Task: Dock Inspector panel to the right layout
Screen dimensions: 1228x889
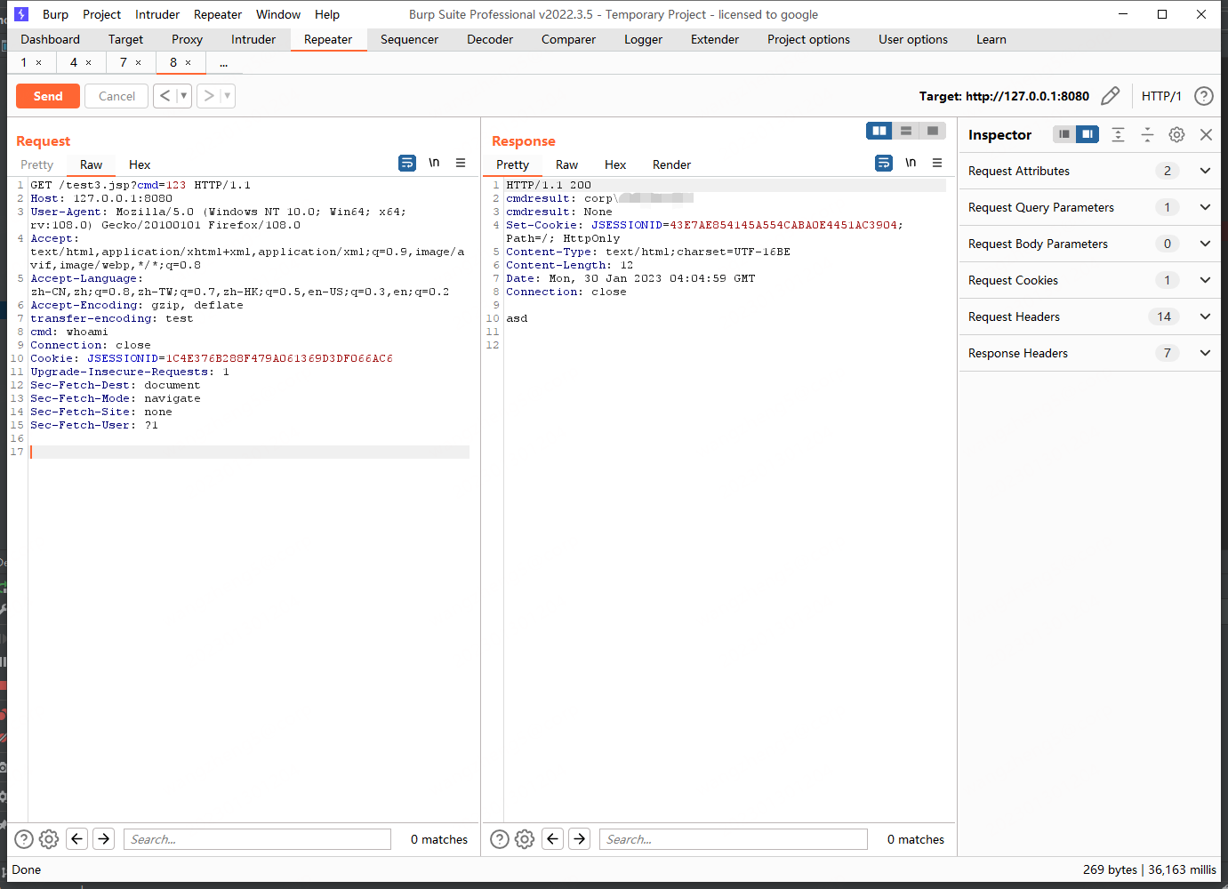Action: coord(1087,134)
